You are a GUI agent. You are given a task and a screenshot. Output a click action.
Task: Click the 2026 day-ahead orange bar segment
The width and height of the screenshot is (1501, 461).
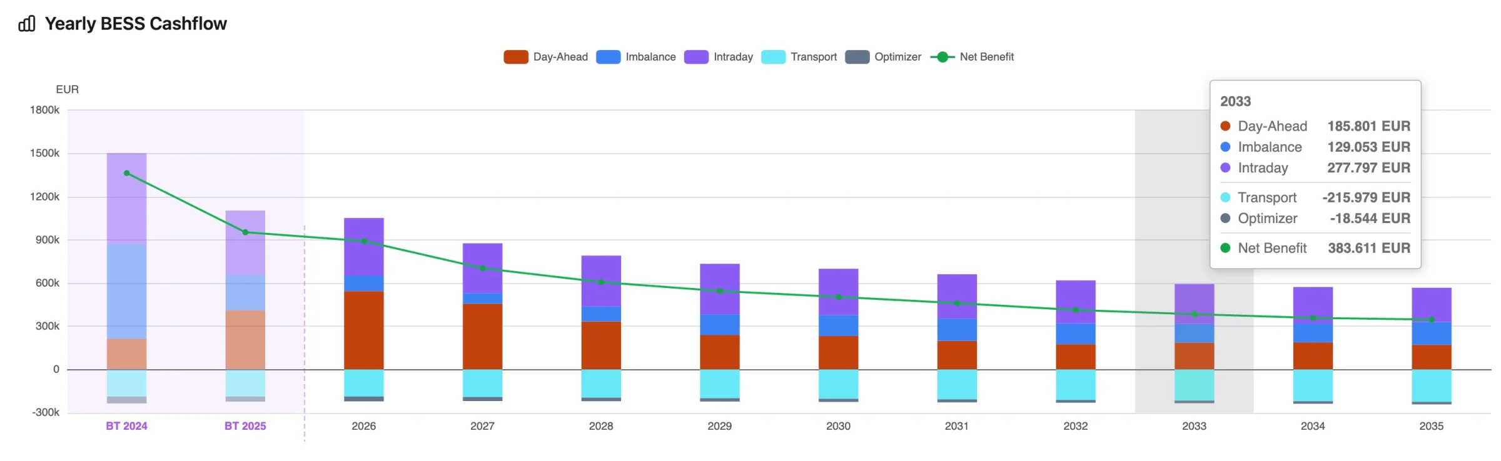364,330
